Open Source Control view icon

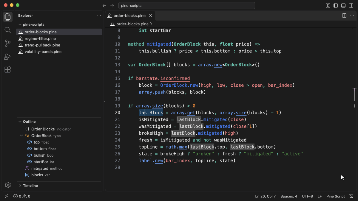click(8, 43)
